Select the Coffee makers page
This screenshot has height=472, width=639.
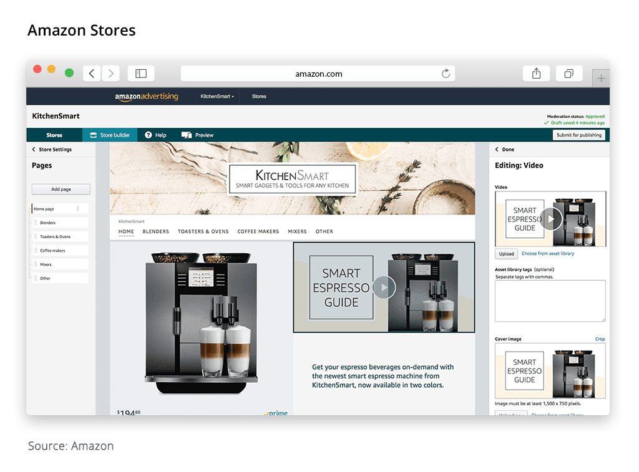click(x=60, y=251)
